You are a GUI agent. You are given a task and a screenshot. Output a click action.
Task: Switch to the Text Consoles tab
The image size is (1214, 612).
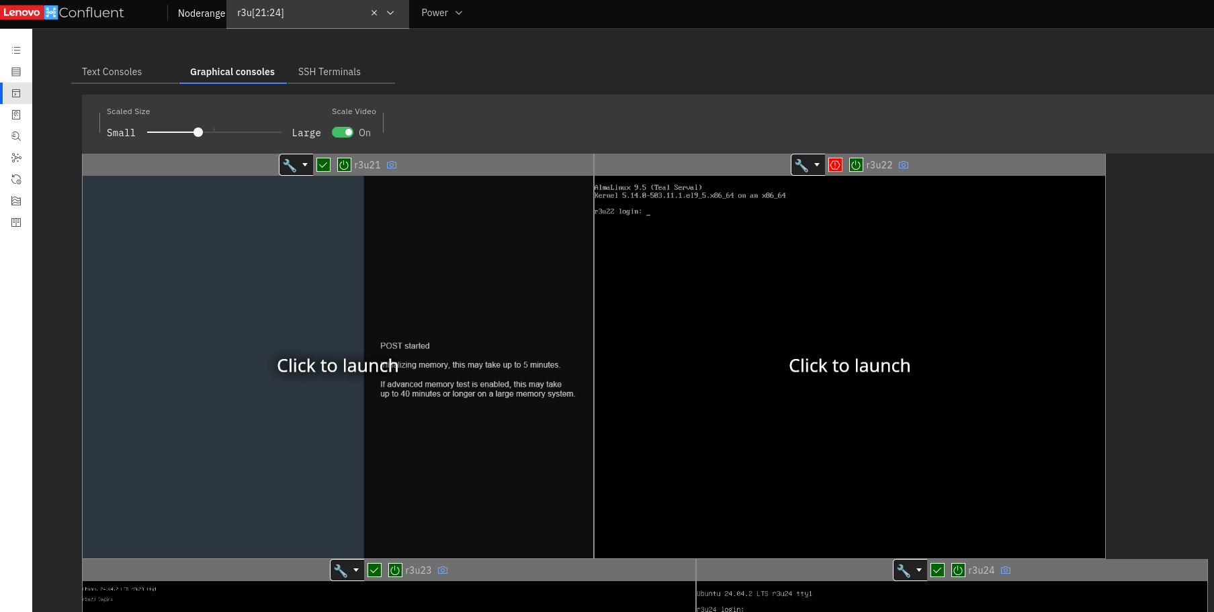(112, 72)
